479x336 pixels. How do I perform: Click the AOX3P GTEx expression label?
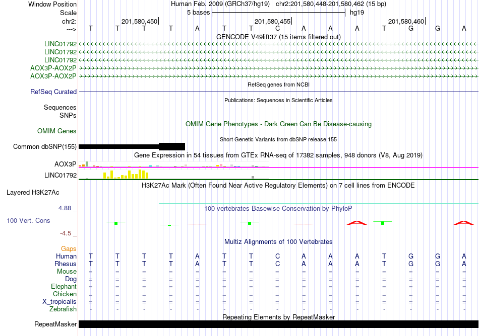tap(66, 164)
